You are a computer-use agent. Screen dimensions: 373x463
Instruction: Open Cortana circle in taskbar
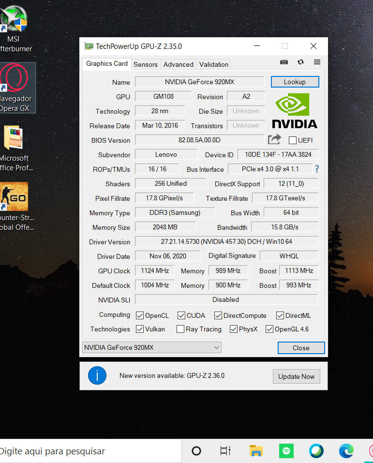click(196, 451)
